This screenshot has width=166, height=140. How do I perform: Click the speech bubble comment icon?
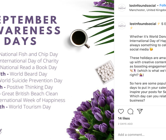point(130,112)
